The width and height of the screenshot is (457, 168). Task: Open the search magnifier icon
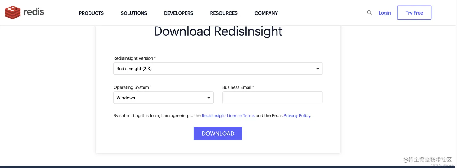[369, 13]
